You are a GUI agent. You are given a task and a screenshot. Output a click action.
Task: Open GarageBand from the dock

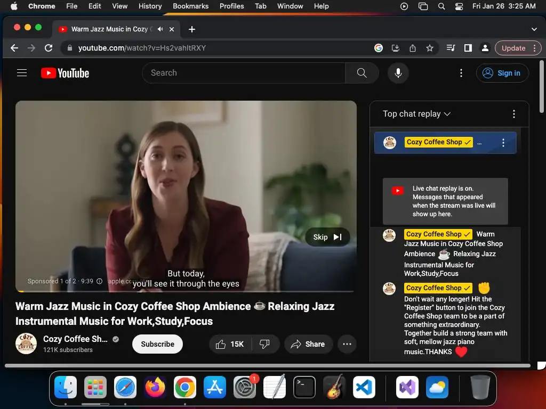[334, 387]
